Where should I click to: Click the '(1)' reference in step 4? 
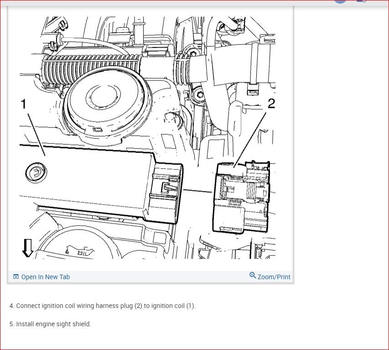(x=191, y=306)
